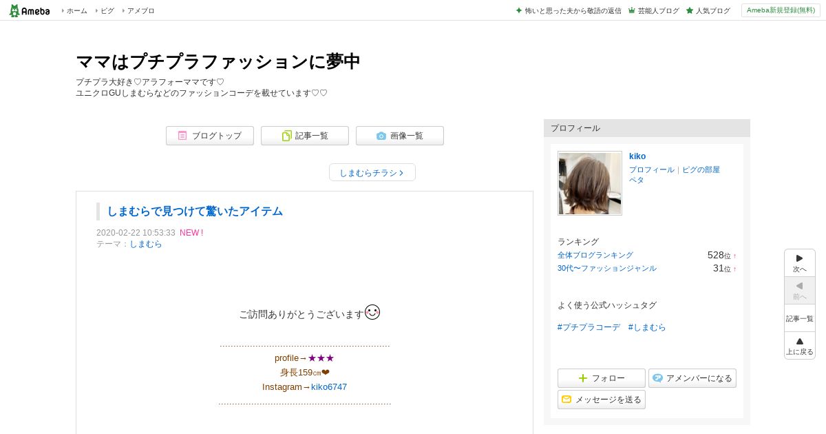Open しまむらチラシ link
Image resolution: width=826 pixels, height=434 pixels.
[372, 172]
